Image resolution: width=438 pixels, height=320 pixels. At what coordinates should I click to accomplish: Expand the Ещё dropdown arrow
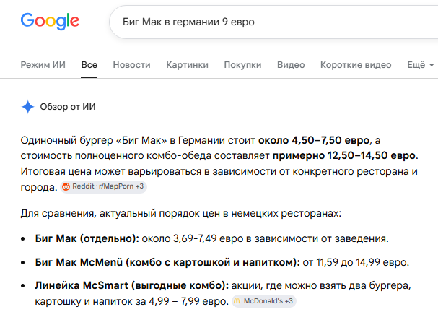pos(432,65)
